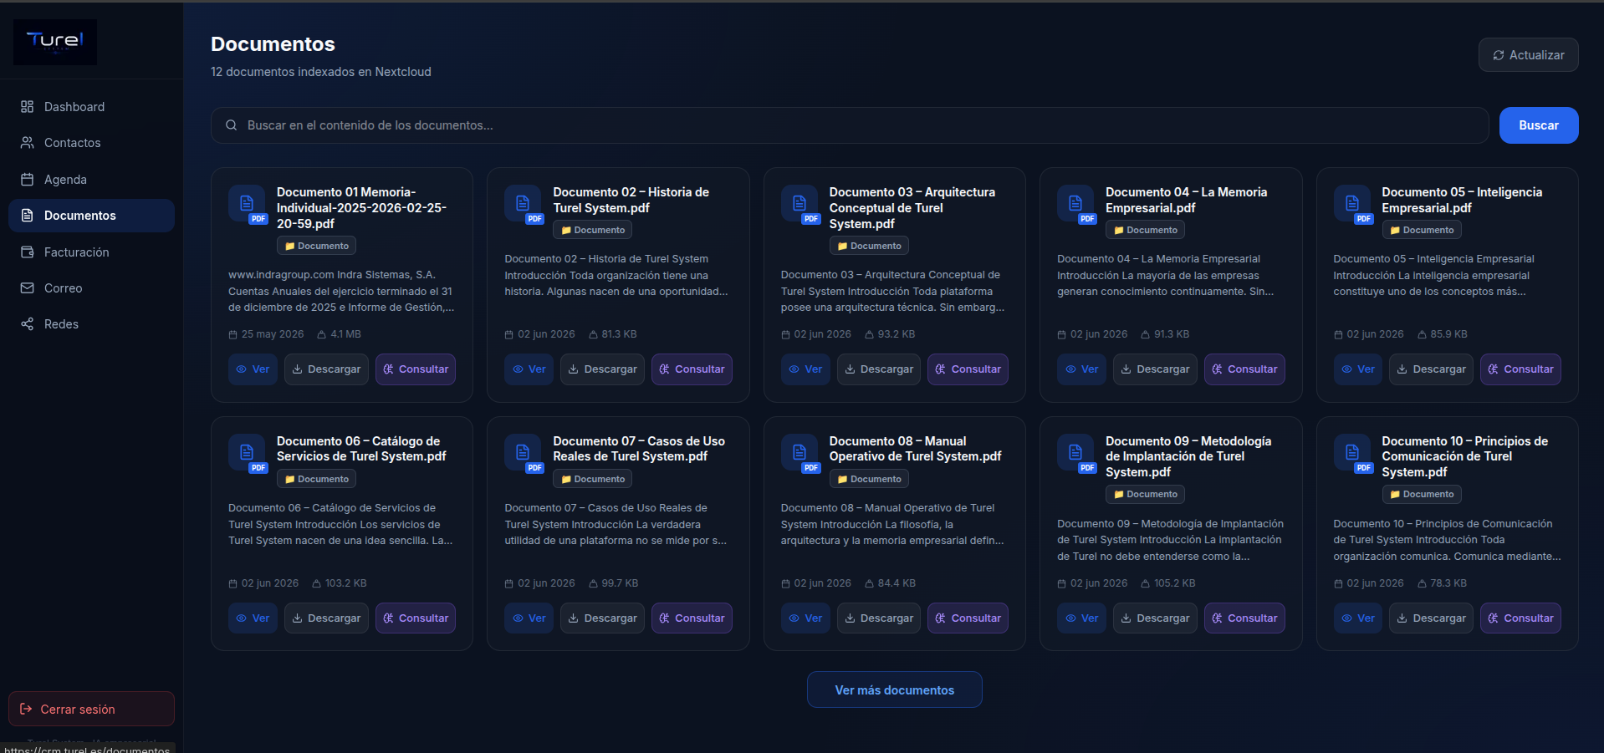Click the PDF icon of Documento 05
1604x753 pixels.
tap(1352, 203)
